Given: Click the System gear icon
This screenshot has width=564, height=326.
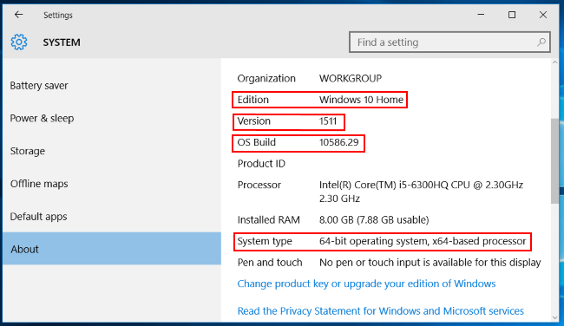Looking at the screenshot, I should tap(19, 42).
